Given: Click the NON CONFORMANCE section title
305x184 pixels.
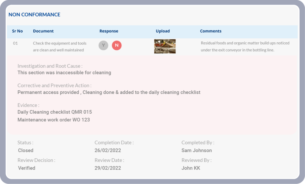Looking at the screenshot, I should point(34,15).
